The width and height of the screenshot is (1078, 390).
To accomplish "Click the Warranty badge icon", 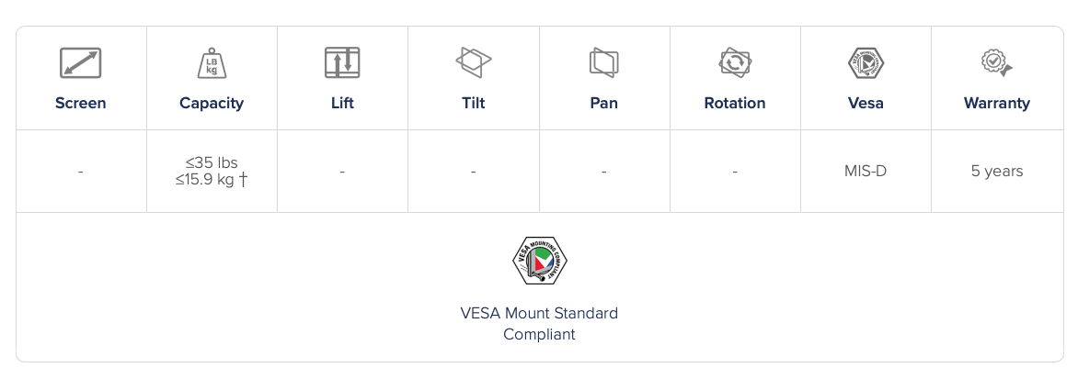I will pyautogui.click(x=996, y=63).
